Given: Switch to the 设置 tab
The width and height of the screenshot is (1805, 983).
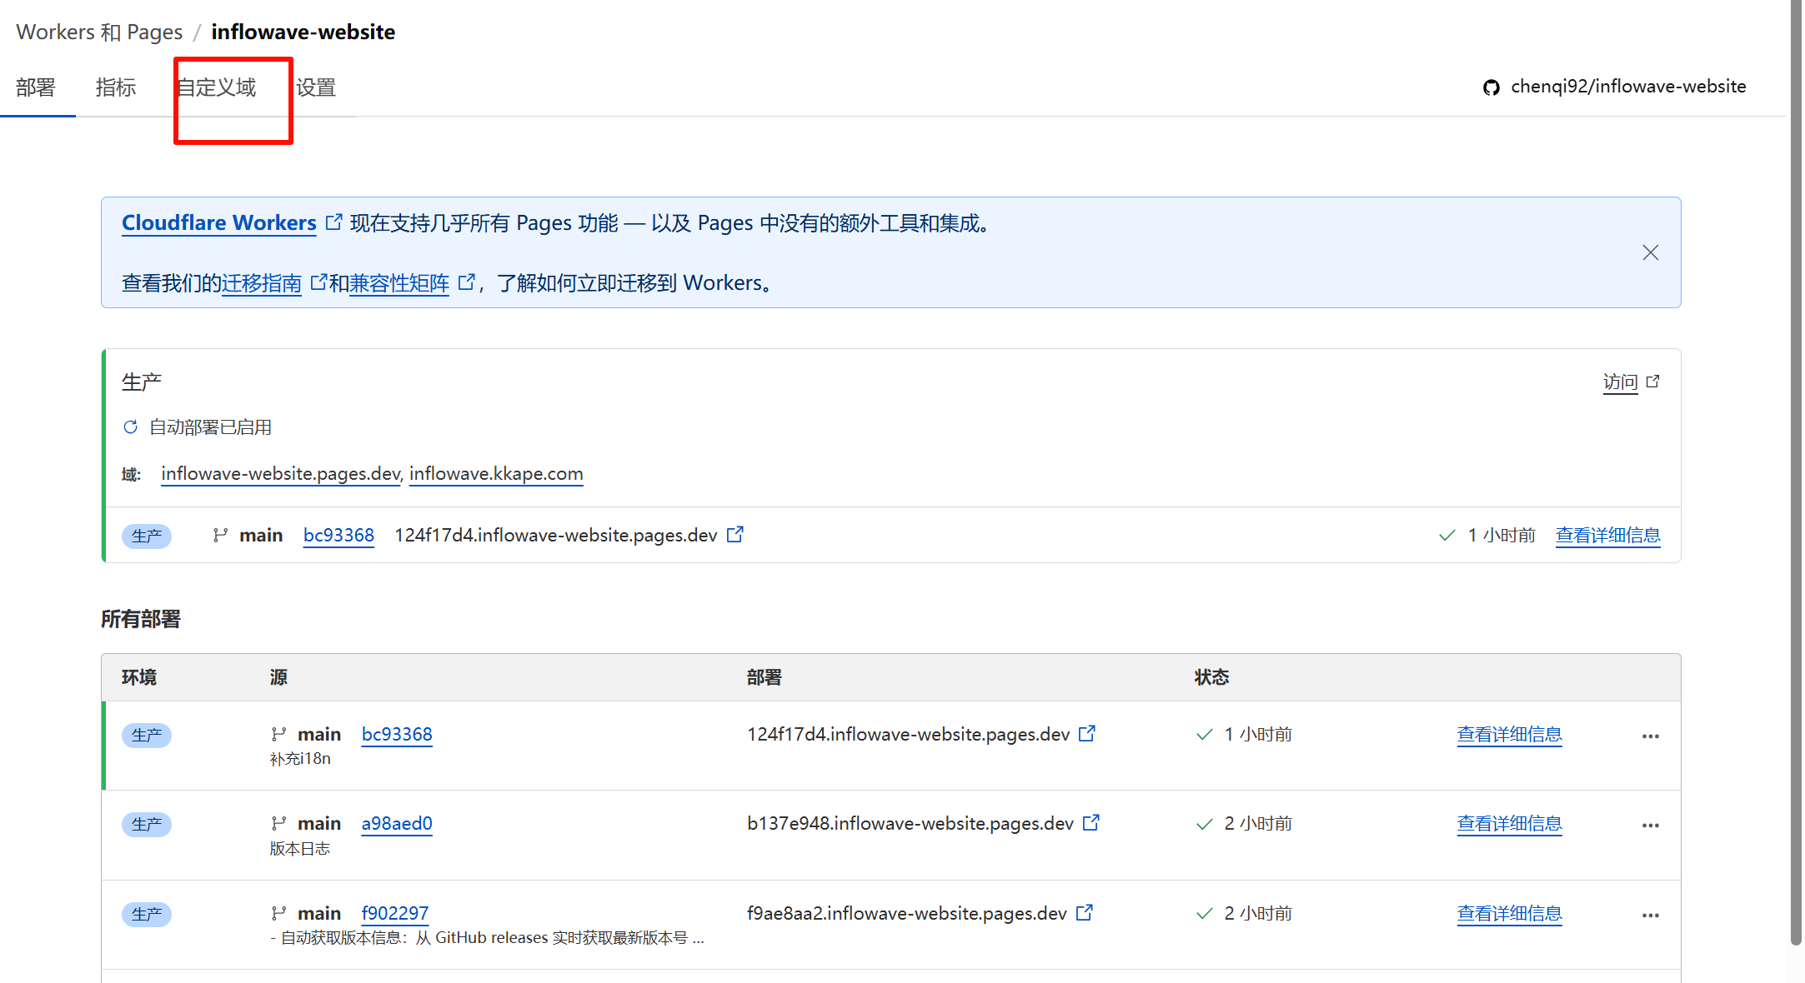Looking at the screenshot, I should [x=316, y=87].
